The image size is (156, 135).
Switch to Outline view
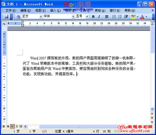tap(17, 126)
